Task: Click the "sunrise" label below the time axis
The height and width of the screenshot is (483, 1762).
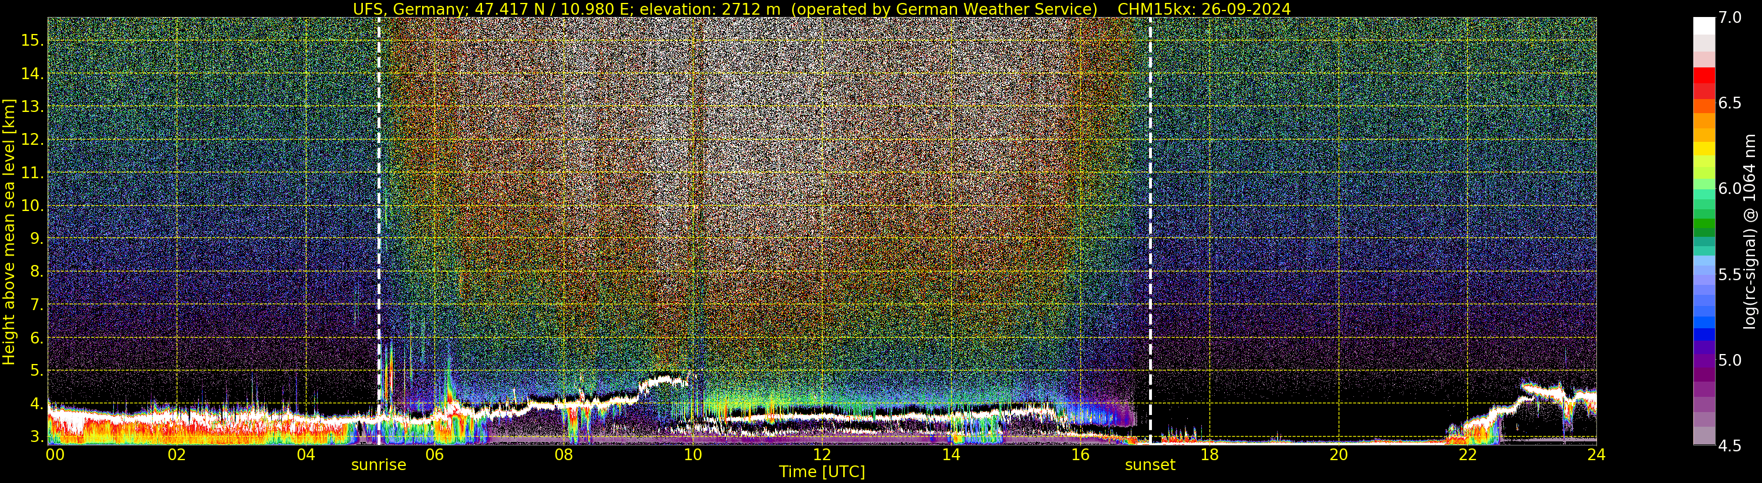Action: [378, 465]
